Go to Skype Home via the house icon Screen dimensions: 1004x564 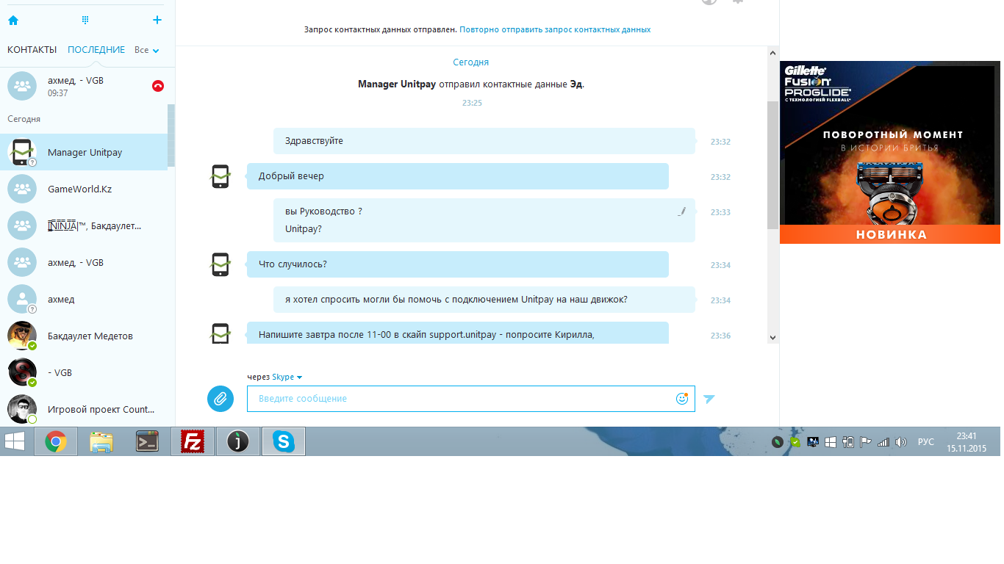tap(12, 21)
